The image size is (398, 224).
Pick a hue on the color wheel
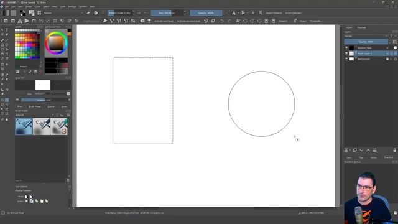[x=56, y=43]
